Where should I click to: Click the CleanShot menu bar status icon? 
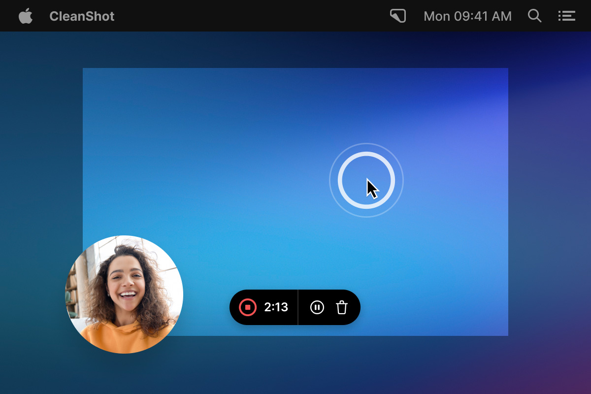398,16
